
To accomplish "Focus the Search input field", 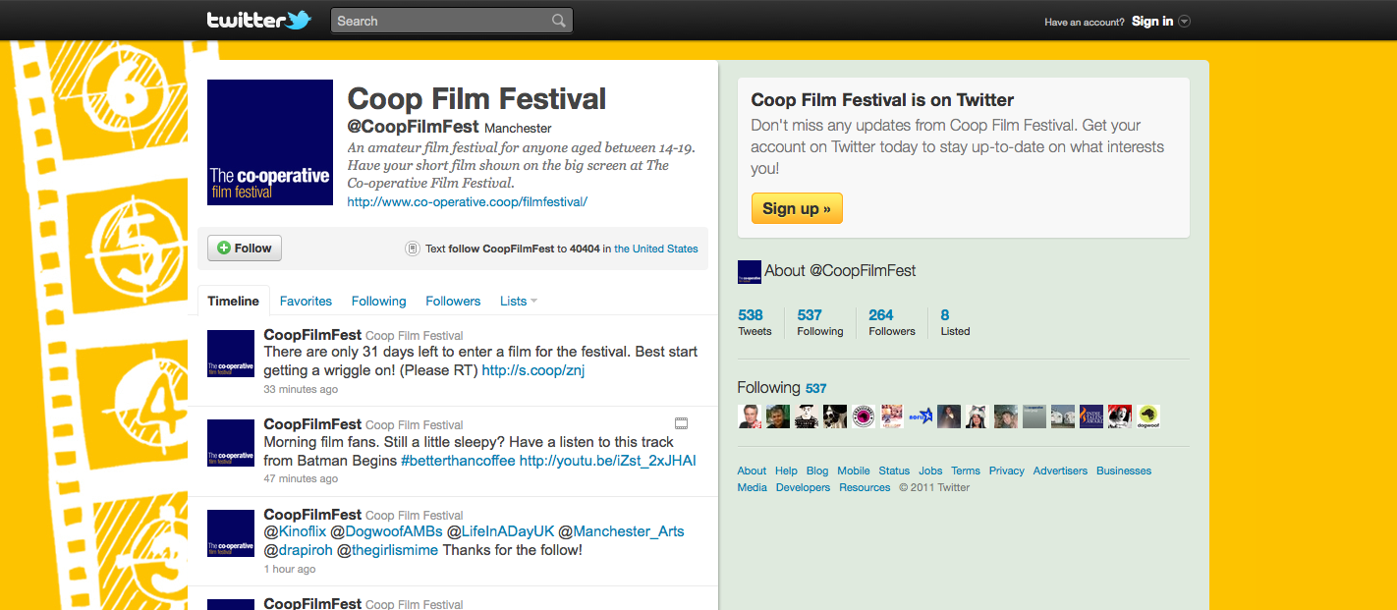I will point(442,21).
